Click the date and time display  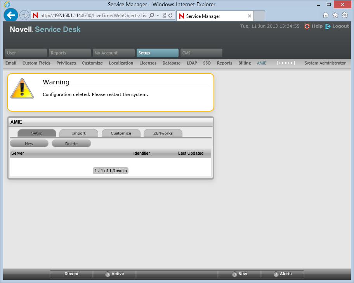(270, 26)
